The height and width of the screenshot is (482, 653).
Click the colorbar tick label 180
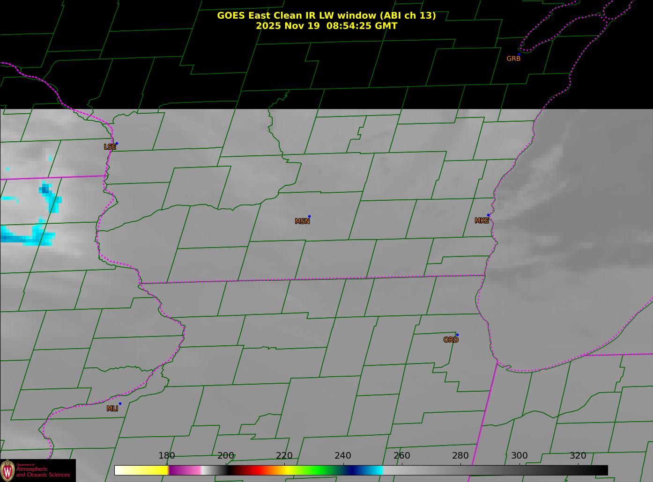pyautogui.click(x=167, y=456)
